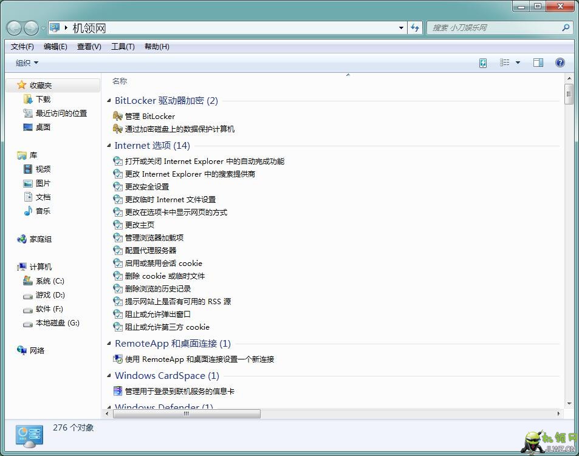Open 管理浏览器加载项

pyautogui.click(x=154, y=238)
